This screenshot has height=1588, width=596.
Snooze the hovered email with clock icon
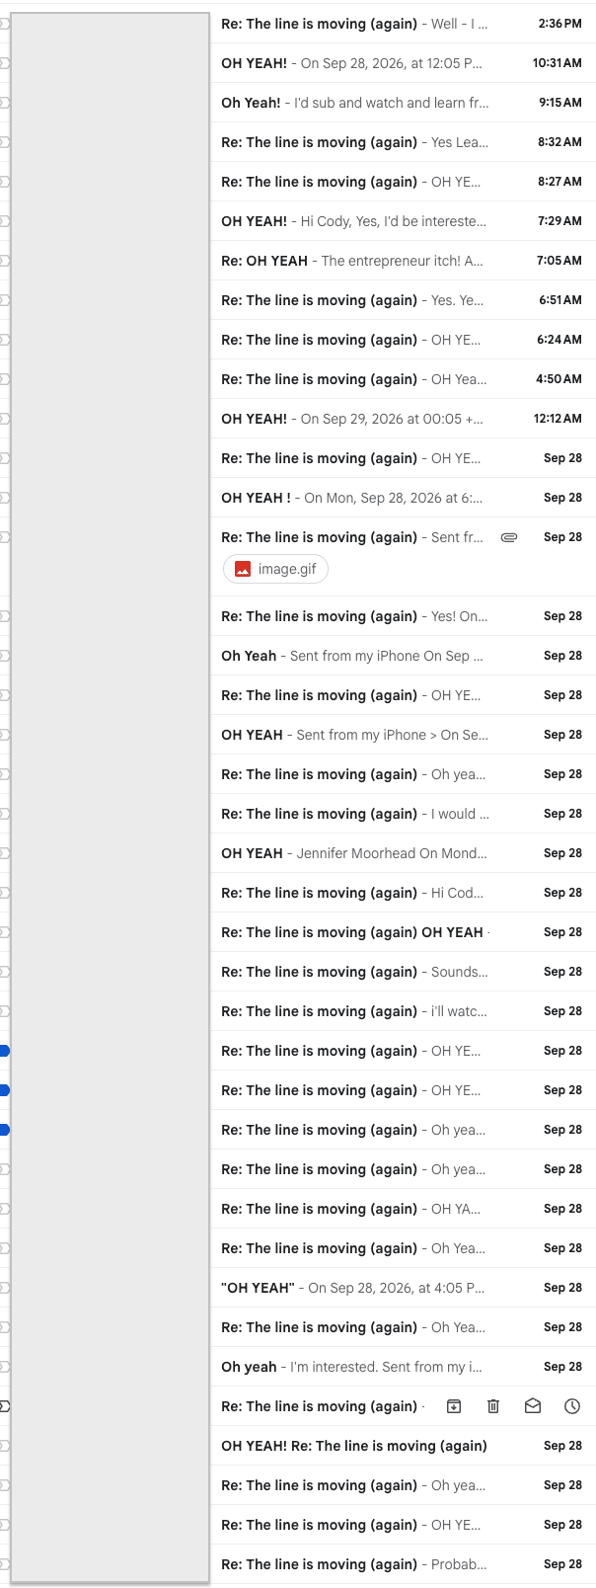pyautogui.click(x=572, y=1406)
